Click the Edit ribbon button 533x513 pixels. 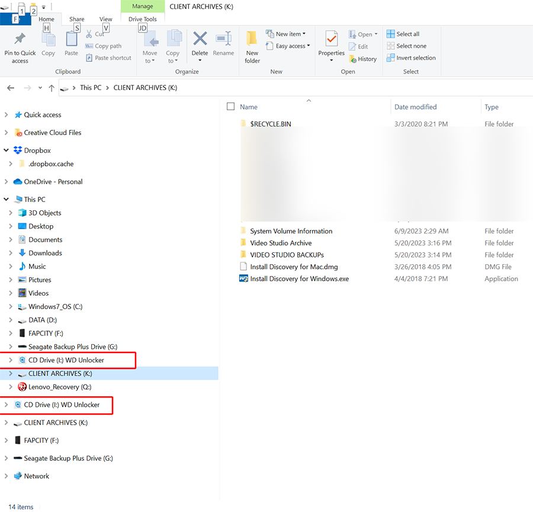[358, 47]
